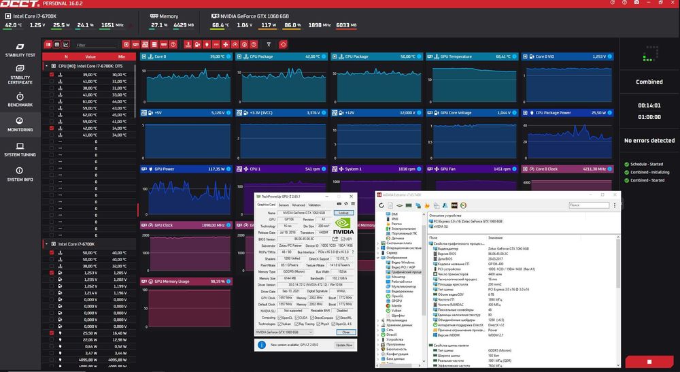Click the GPU-Z refresh icon
This screenshot has width=680, height=372.
click(x=346, y=204)
